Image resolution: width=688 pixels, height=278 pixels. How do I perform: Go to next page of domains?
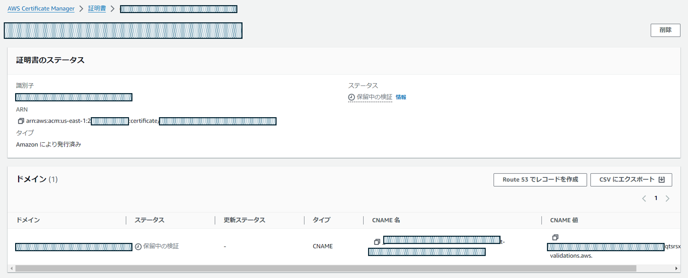667,199
